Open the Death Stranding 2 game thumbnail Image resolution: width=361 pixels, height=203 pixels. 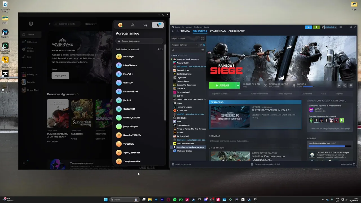(58, 113)
